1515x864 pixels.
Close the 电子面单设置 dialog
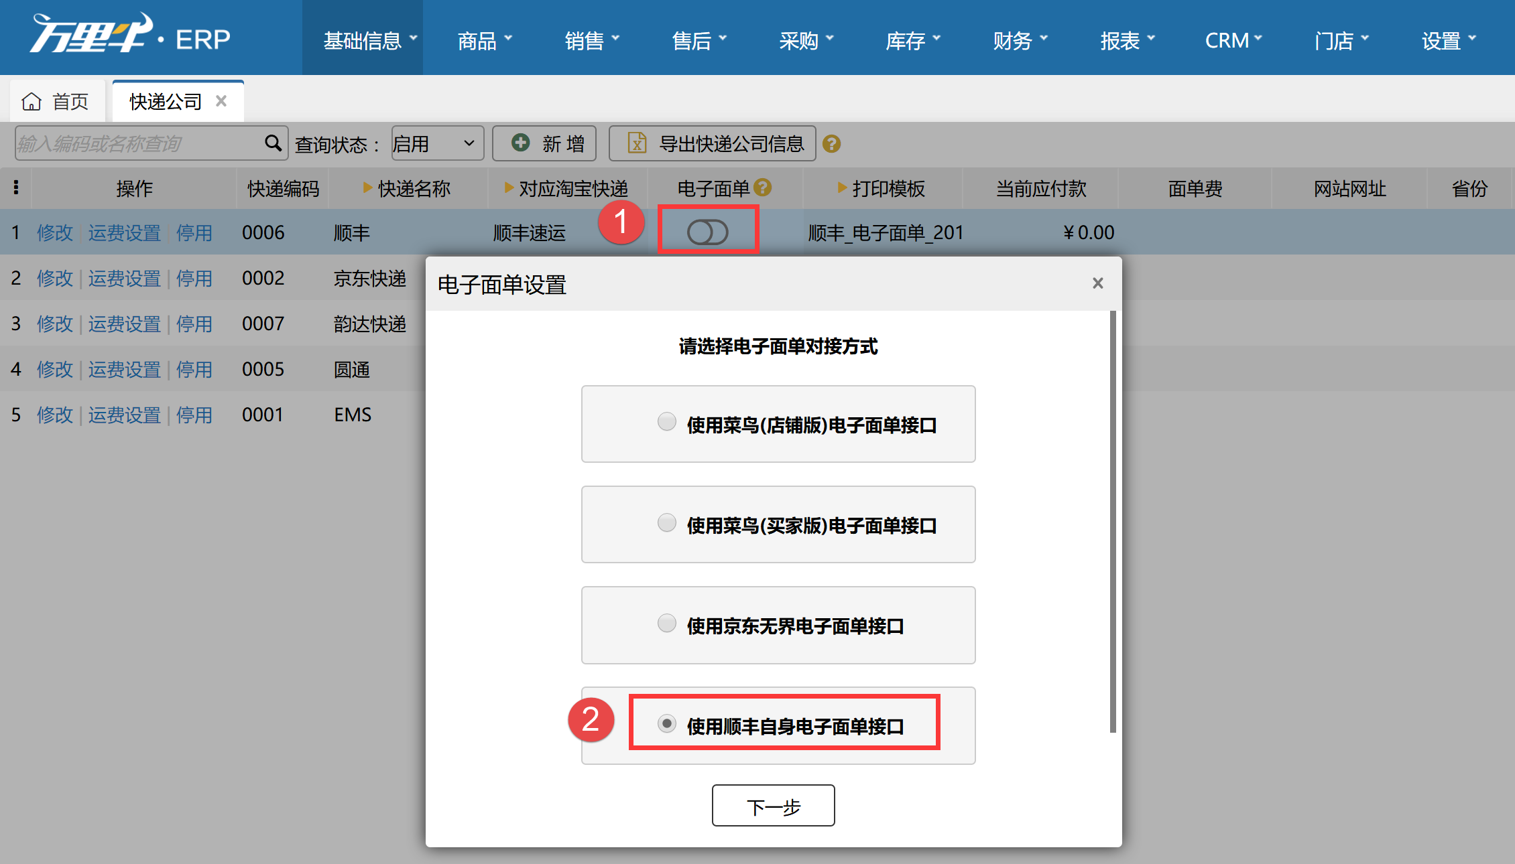(x=1097, y=283)
